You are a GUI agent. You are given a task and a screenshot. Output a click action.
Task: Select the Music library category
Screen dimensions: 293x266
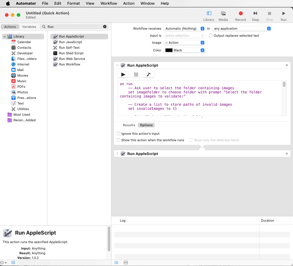click(x=22, y=81)
